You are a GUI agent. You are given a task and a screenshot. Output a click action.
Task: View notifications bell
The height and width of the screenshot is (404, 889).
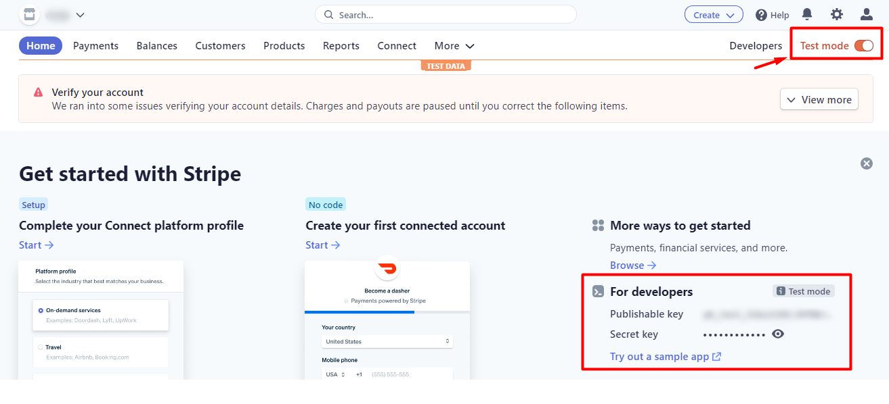tap(807, 14)
